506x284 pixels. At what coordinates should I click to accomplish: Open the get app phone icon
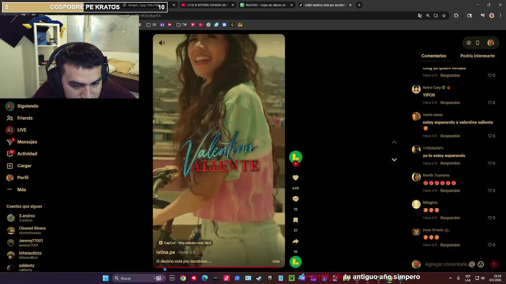click(478, 43)
